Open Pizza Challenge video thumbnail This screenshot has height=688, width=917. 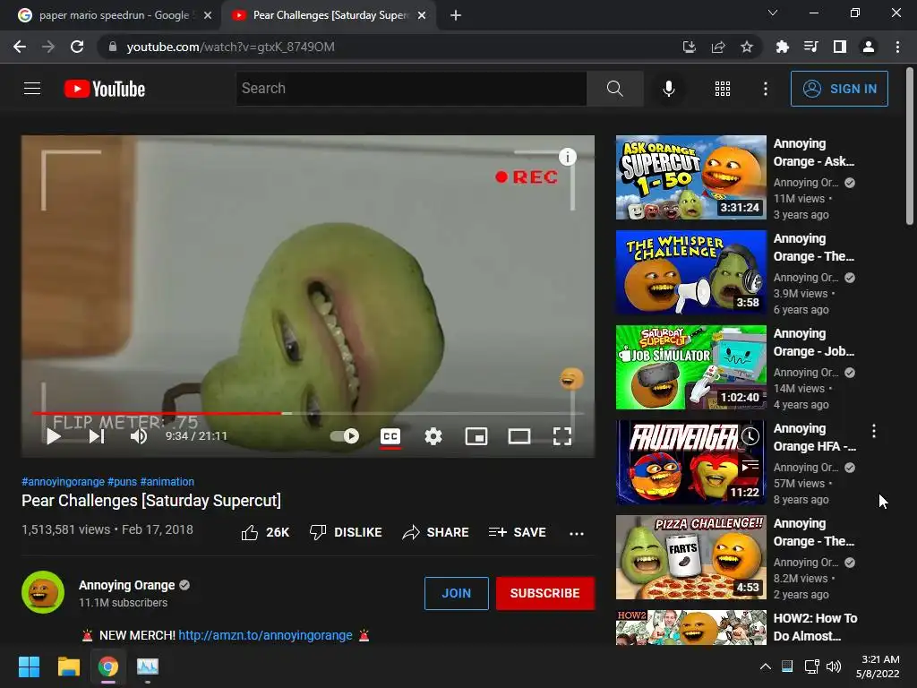pyautogui.click(x=690, y=557)
